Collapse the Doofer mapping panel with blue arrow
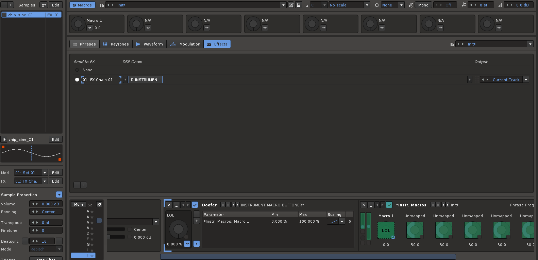The image size is (538, 260). [197, 244]
